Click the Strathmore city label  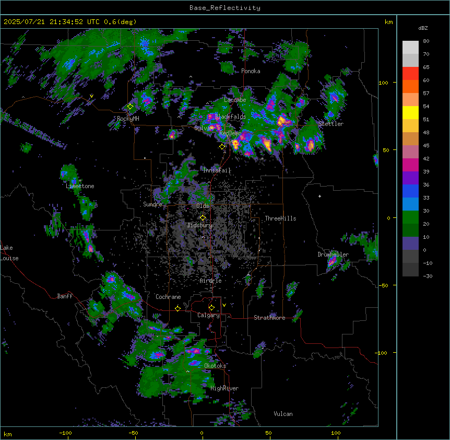(269, 318)
